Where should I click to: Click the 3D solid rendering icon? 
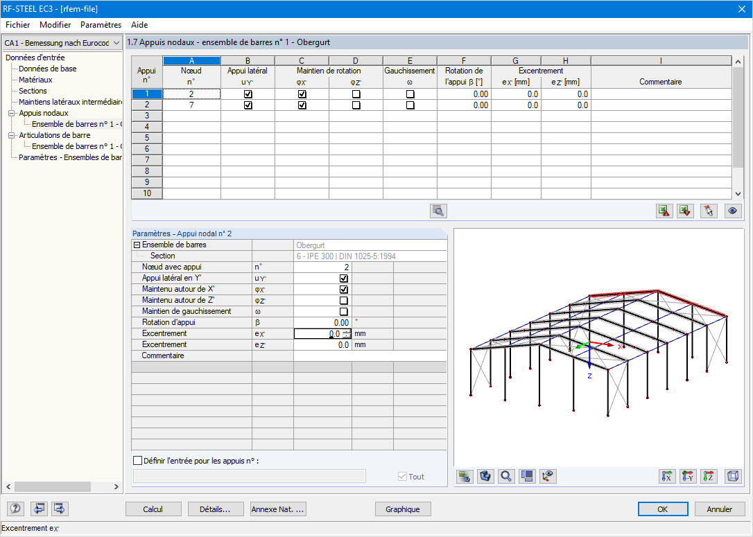click(485, 477)
